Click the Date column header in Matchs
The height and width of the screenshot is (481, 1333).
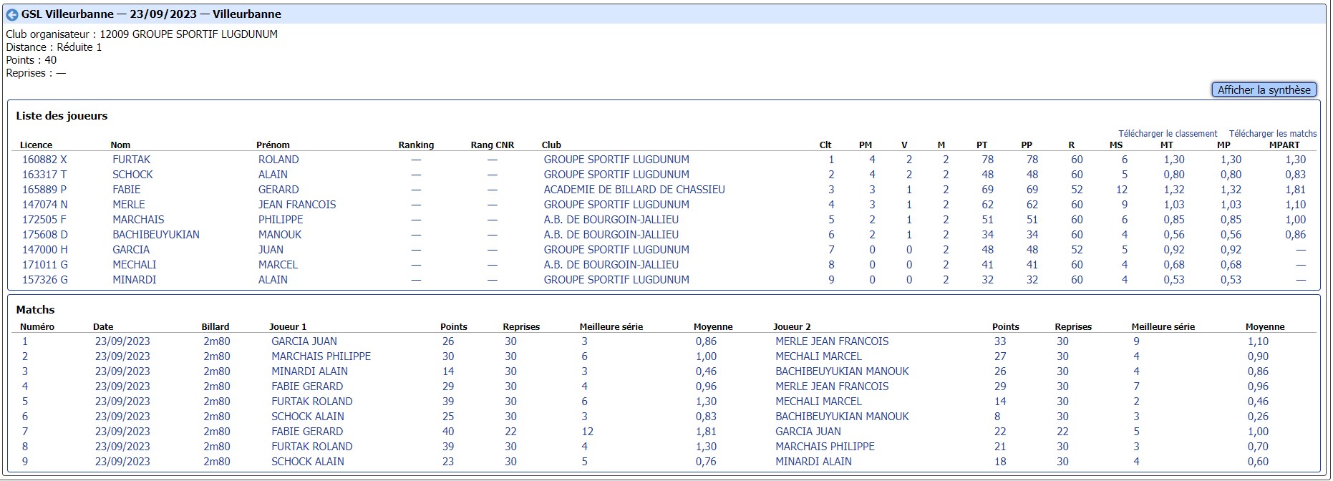click(x=103, y=327)
